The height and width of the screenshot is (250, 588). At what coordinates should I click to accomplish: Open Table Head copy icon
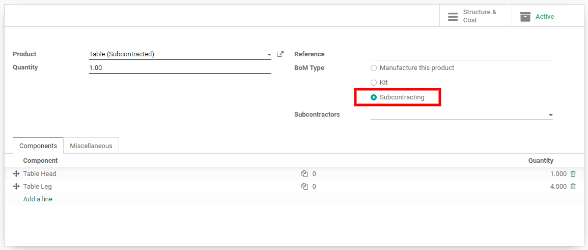pyautogui.click(x=304, y=174)
